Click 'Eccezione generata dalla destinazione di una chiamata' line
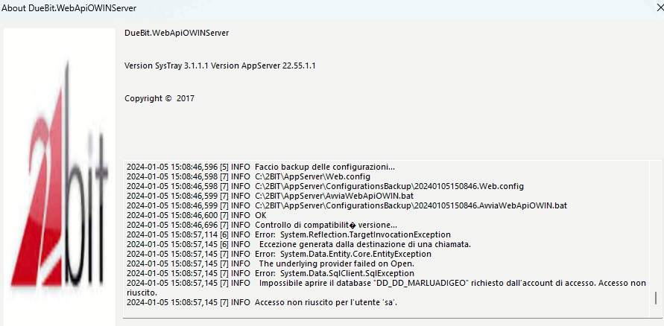This screenshot has width=664, height=326. click(299, 244)
